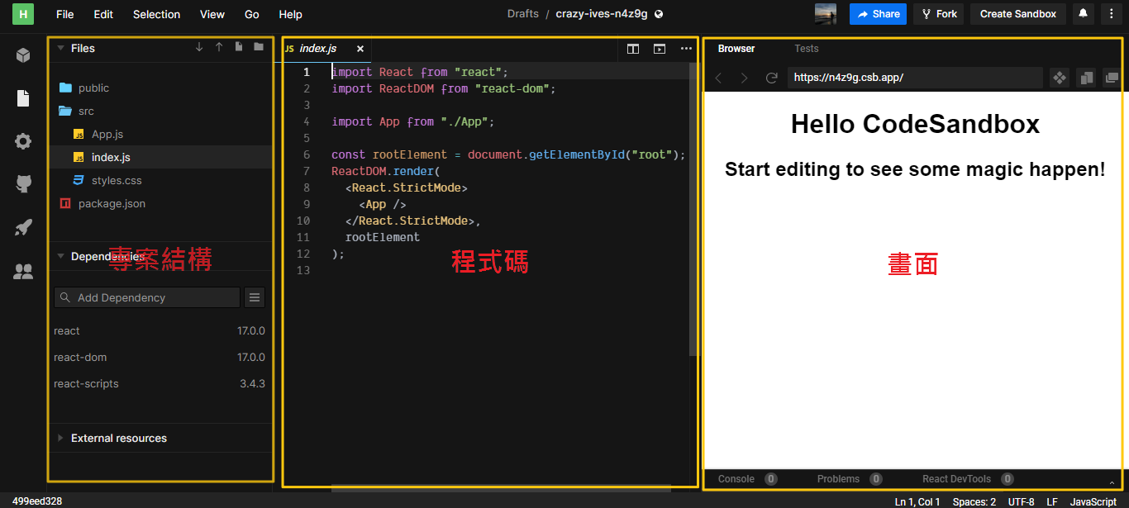Click the two-pane layout icon beside the address bar
Viewport: 1129px width, 508px height.
(1086, 78)
